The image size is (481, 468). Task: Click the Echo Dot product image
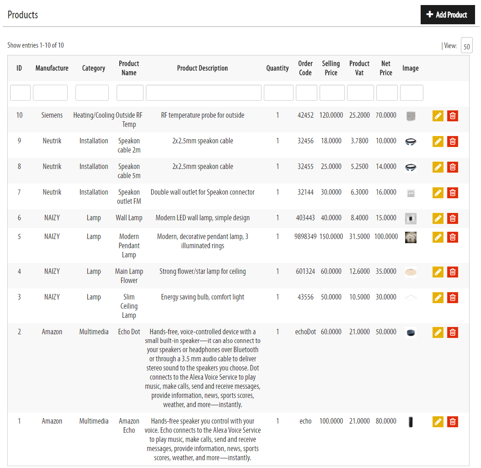[411, 333]
